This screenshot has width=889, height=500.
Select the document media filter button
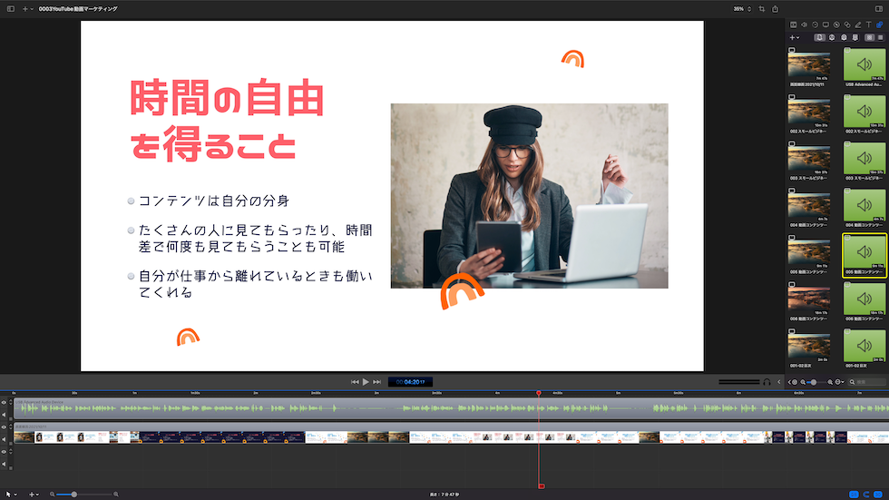[x=820, y=37]
